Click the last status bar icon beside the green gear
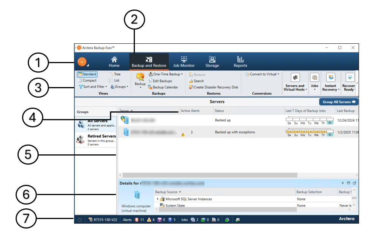Image resolution: width=367 pixels, height=235 pixels. click(x=238, y=220)
